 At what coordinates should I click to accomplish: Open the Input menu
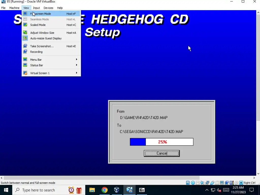36,8
